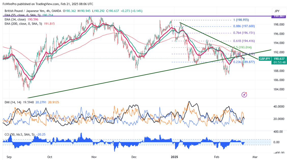The height and width of the screenshot is (160, 287).
Task: Click the Sep label on time axis
Action: tap(9, 157)
